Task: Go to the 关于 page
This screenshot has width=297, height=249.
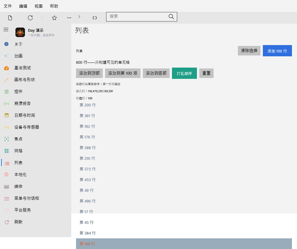Action: click(x=36, y=44)
